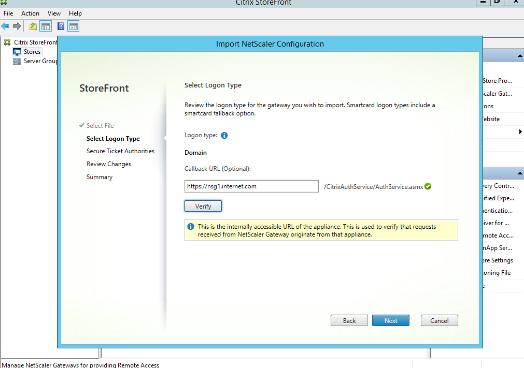Collapse the upper Actions pane section

519,56
